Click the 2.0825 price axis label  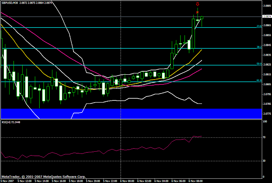click(267, 65)
